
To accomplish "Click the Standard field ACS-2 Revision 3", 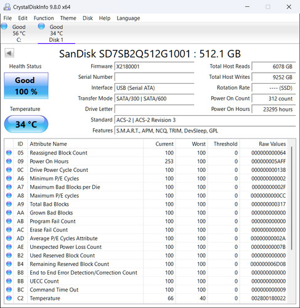I will [205, 120].
